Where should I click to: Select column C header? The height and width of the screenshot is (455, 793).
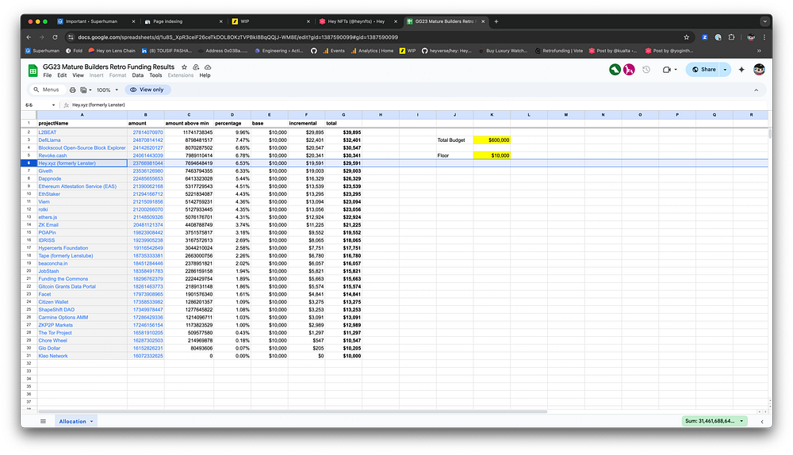click(x=190, y=115)
